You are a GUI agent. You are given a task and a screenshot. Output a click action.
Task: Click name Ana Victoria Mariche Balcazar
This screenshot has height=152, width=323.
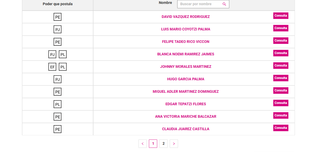(186, 116)
